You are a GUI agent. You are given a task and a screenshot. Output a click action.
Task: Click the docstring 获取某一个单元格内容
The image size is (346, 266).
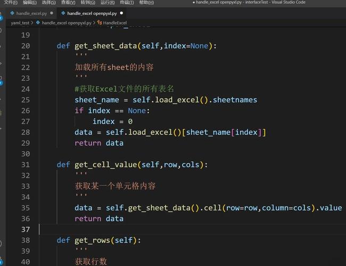coord(115,186)
